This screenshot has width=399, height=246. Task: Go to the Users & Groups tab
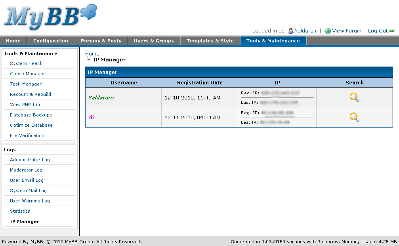(154, 41)
